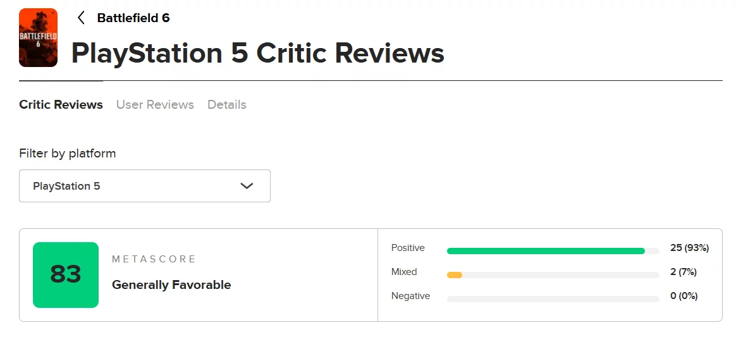Expand the platform list using the chevron arrow
Screen dimensions: 736x349
[247, 186]
